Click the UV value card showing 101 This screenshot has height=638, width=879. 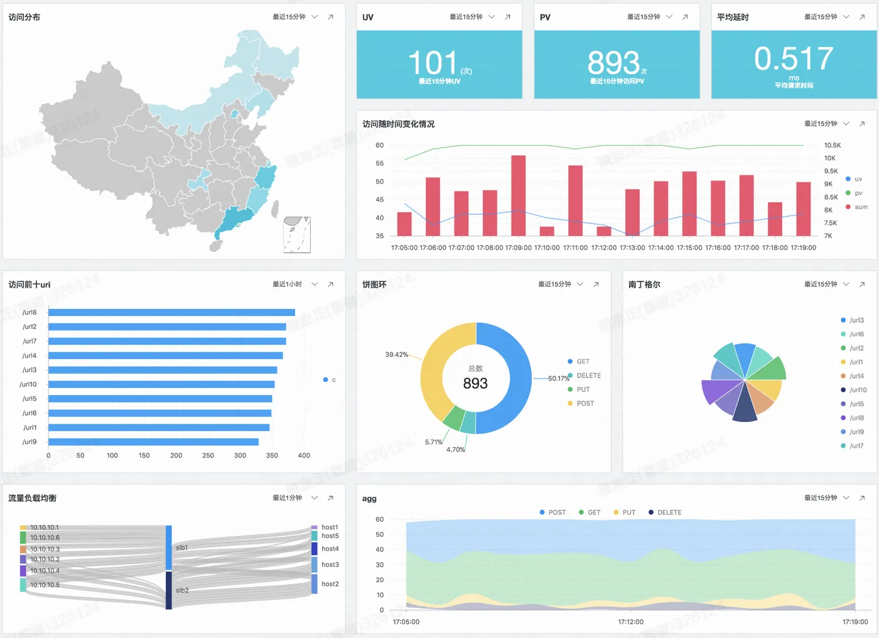click(439, 65)
